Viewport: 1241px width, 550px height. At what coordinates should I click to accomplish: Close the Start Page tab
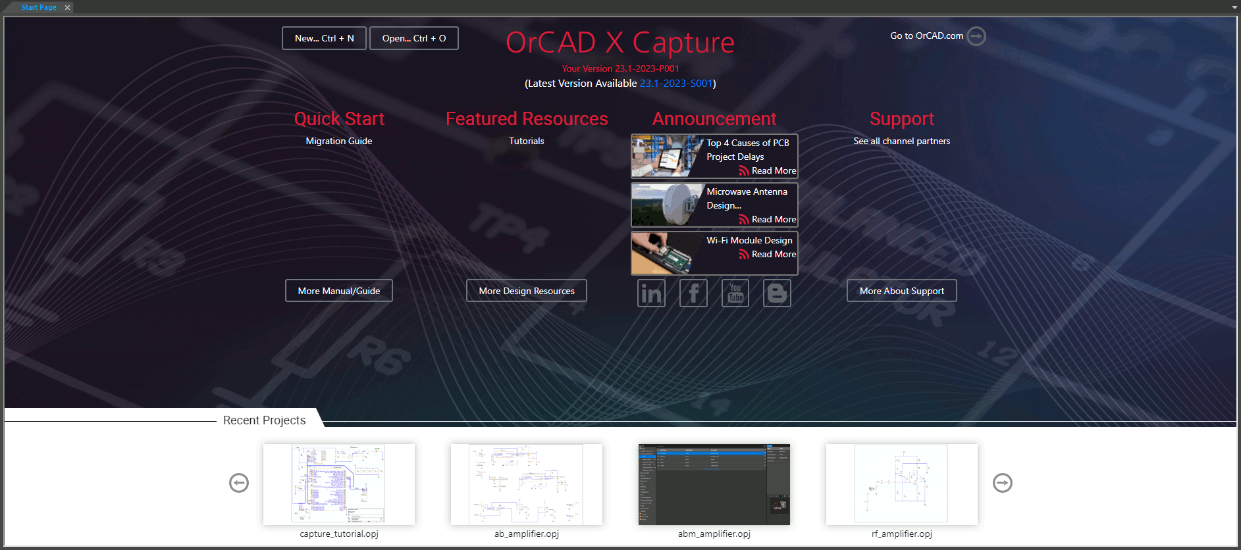point(67,7)
